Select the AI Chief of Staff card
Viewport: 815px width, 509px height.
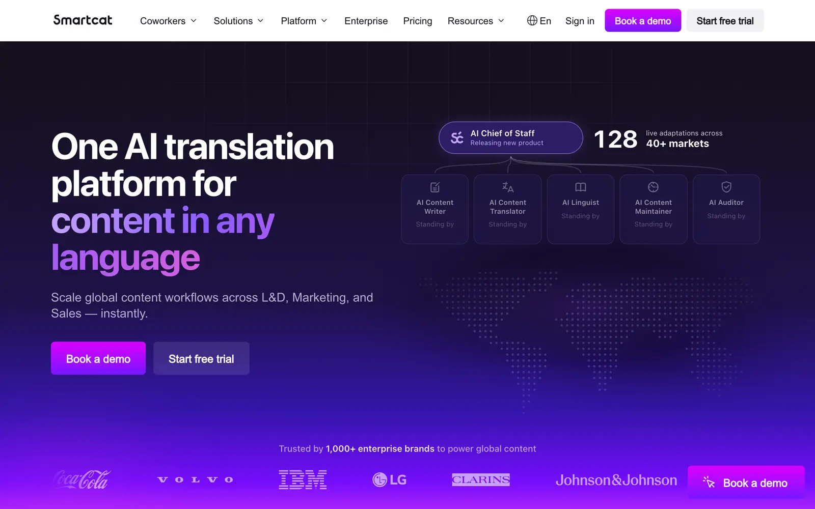pyautogui.click(x=510, y=137)
